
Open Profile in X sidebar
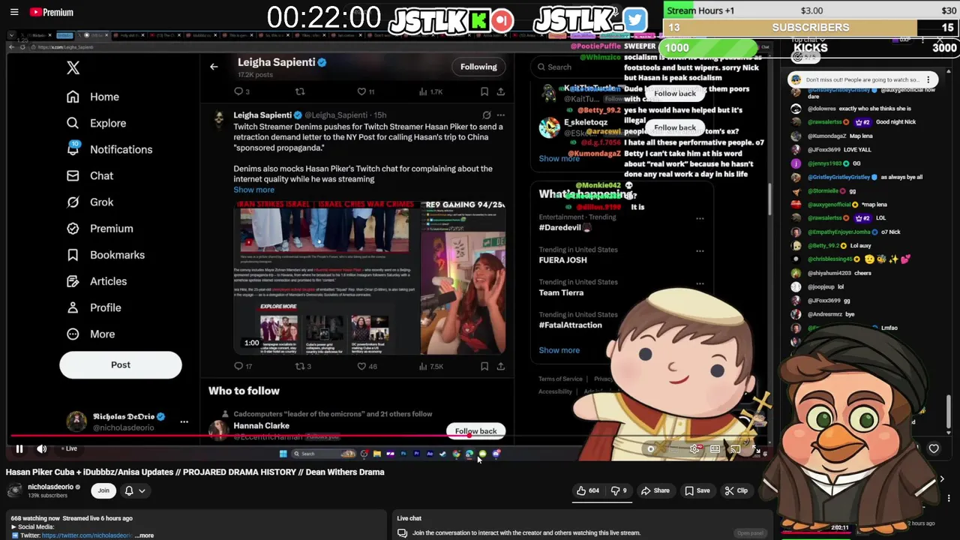coord(94,307)
